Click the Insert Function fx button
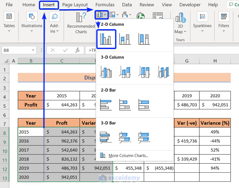Image resolution: width=239 pixels, height=188 pixels. click(77, 50)
